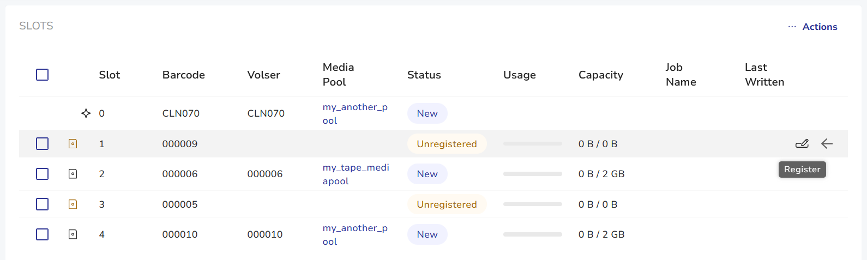This screenshot has width=867, height=260.
Task: Click the New status badge for slot 2
Action: 428,174
